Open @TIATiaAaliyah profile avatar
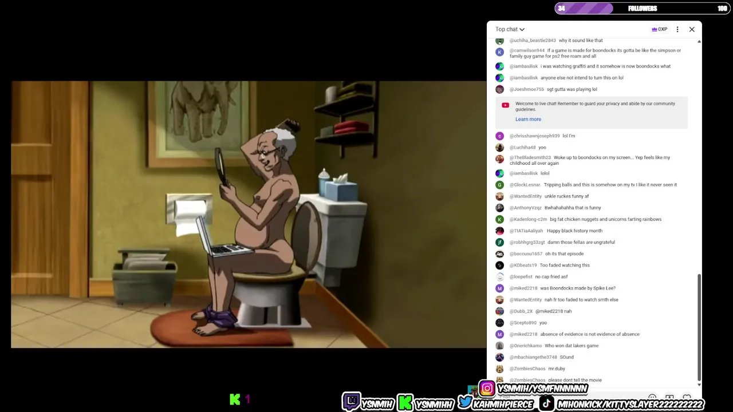733x412 pixels. coord(500,231)
